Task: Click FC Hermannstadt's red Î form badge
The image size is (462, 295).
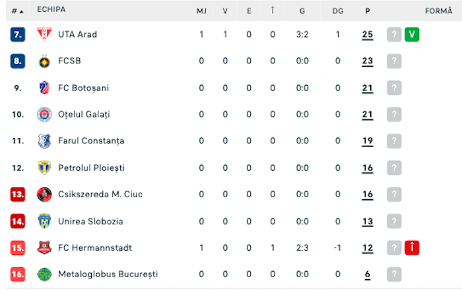Action: click(412, 247)
